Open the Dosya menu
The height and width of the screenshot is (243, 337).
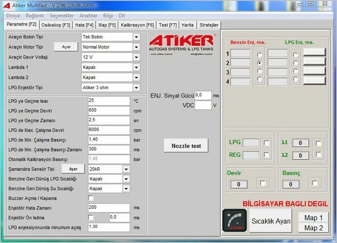coord(13,16)
